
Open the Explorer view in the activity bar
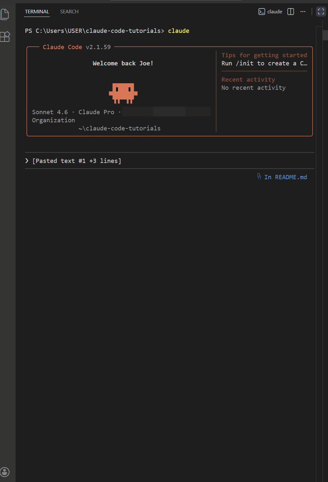click(5, 14)
